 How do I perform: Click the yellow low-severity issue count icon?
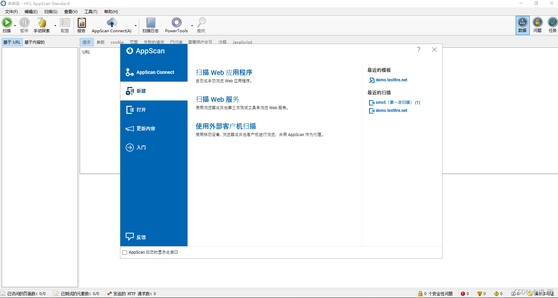[x=496, y=294]
